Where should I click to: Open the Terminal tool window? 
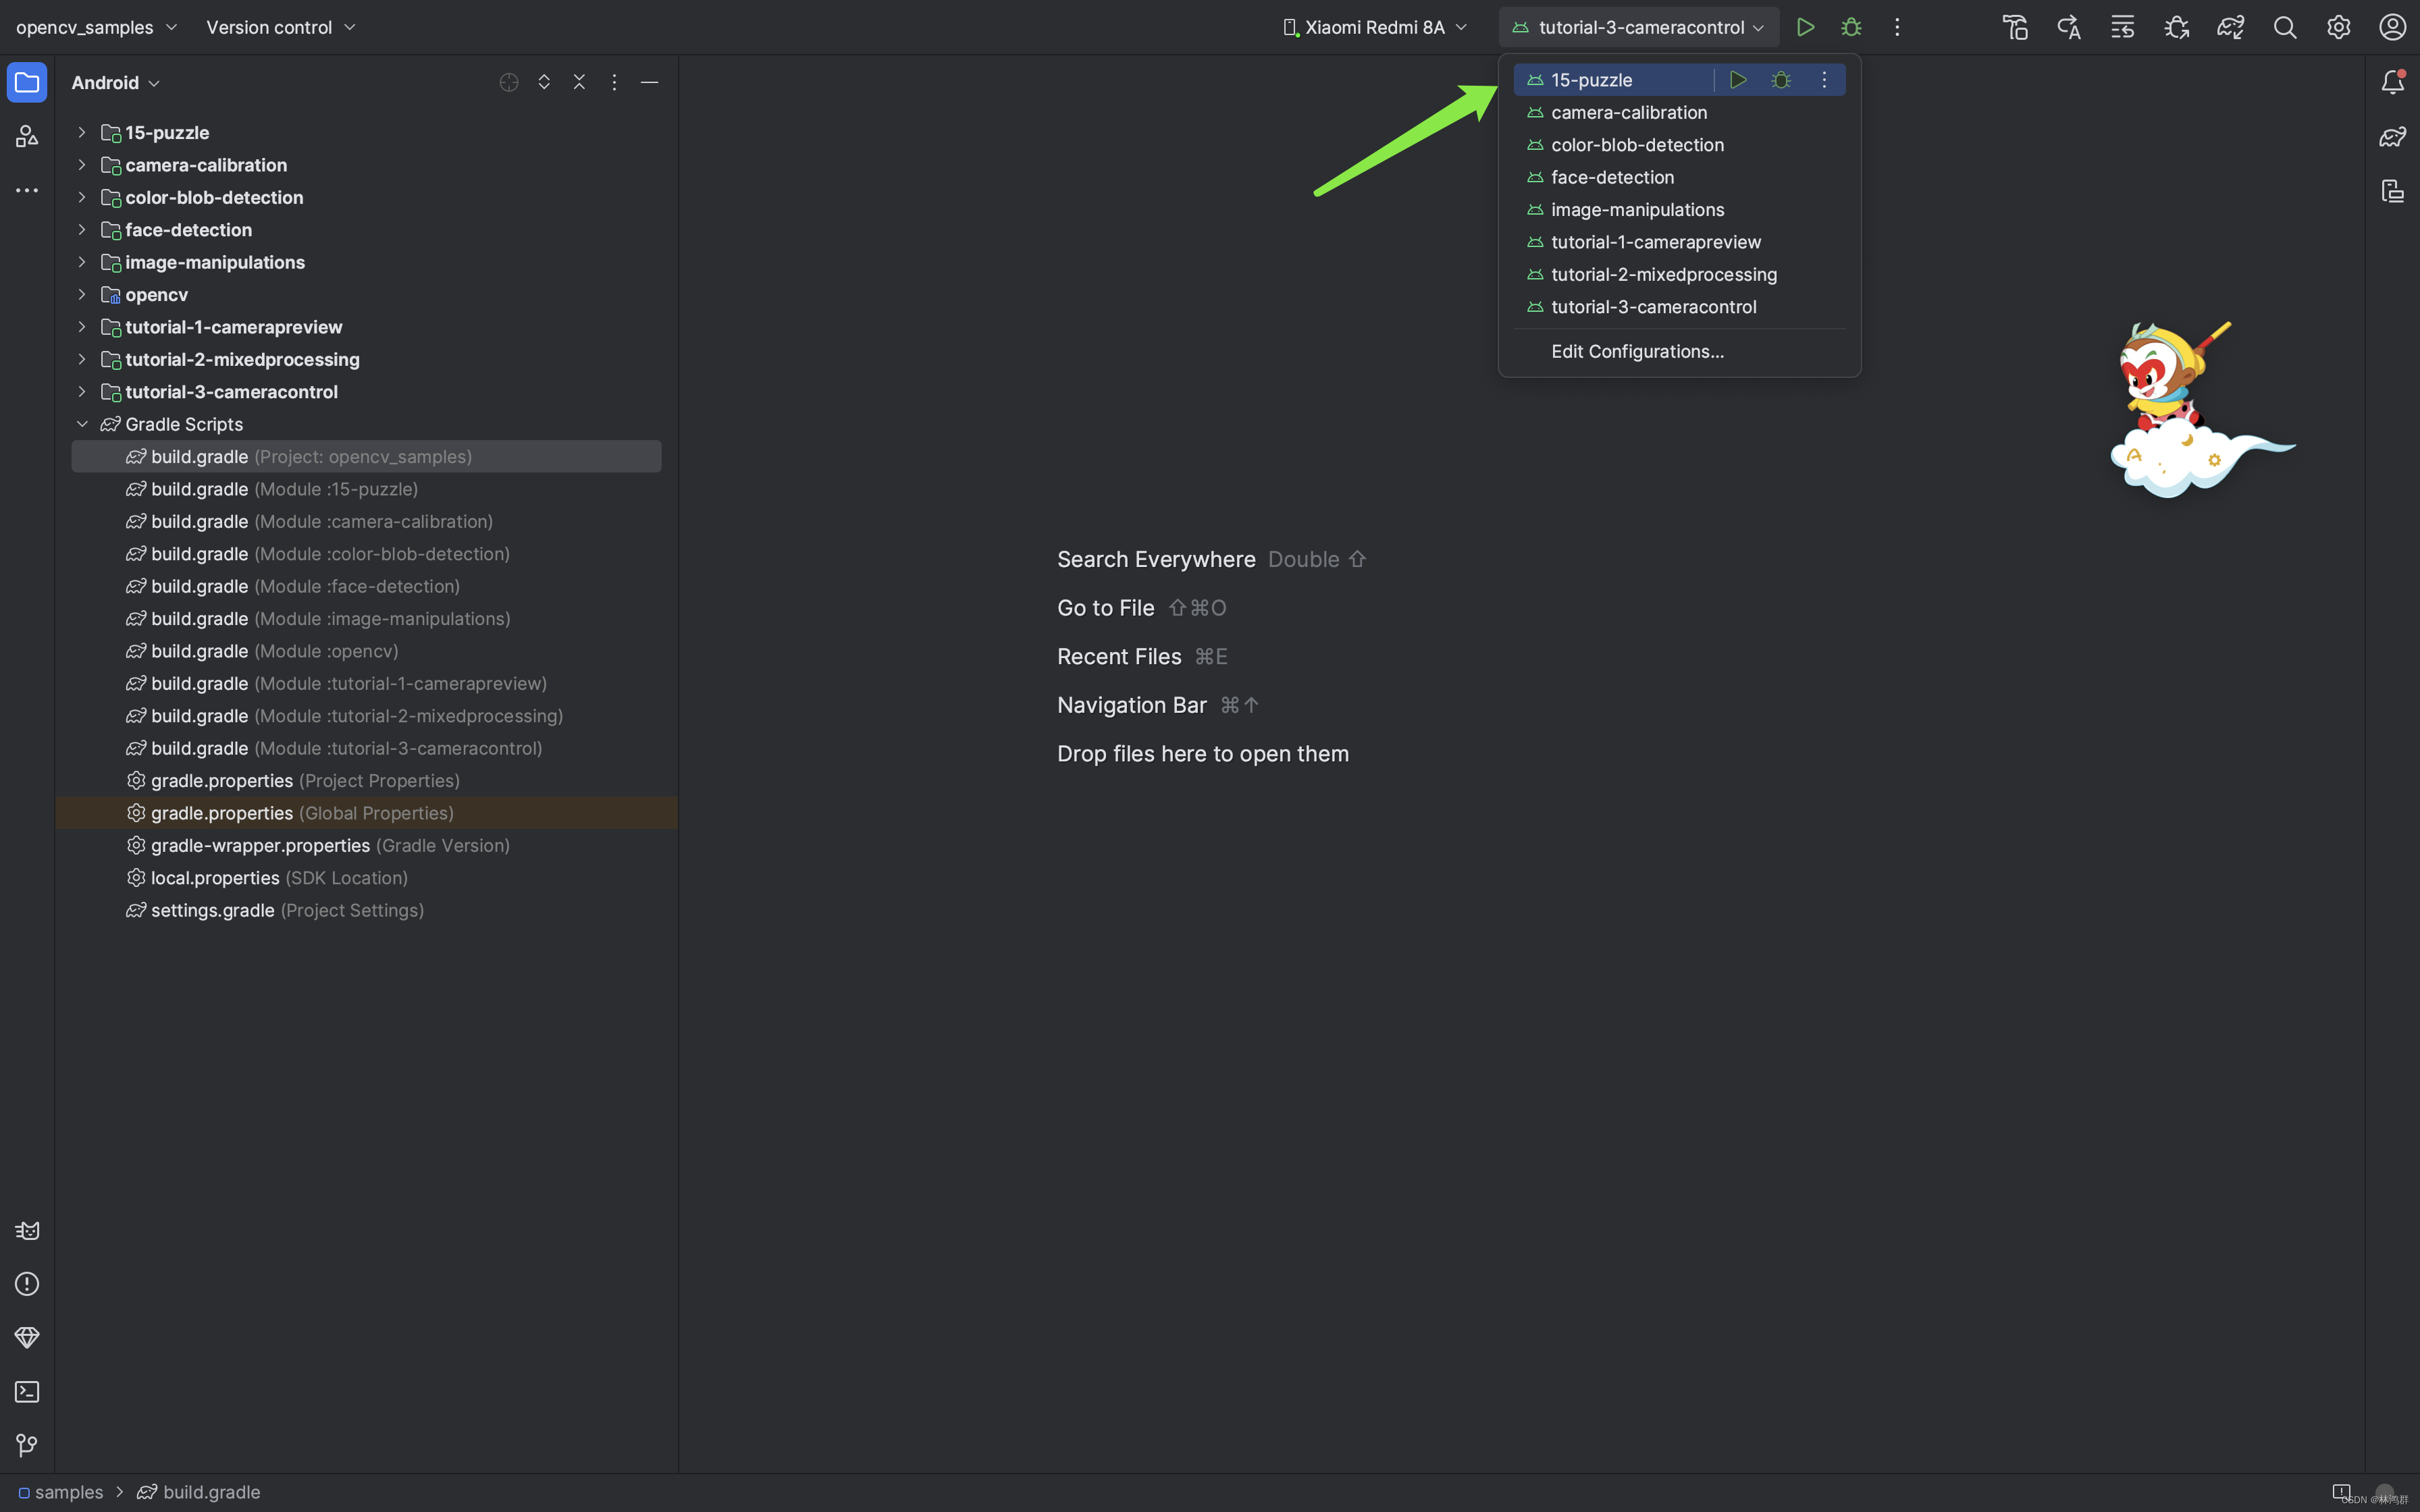tap(27, 1391)
